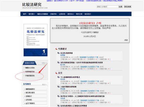Click document icon beside 过失犯的规范构造 article
144x107 pixels.
click(x=58, y=63)
